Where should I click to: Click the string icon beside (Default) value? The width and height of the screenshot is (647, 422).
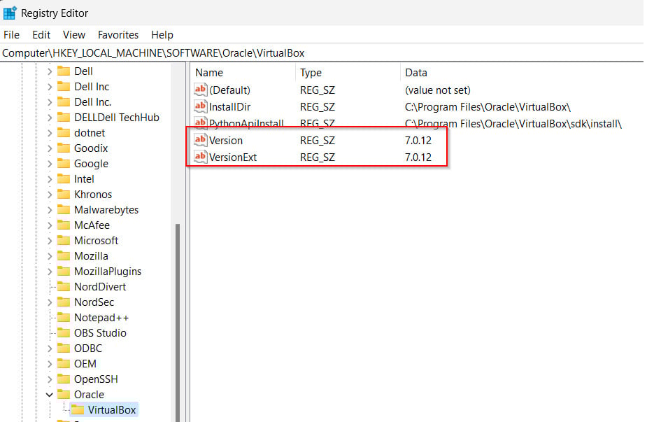[201, 90]
